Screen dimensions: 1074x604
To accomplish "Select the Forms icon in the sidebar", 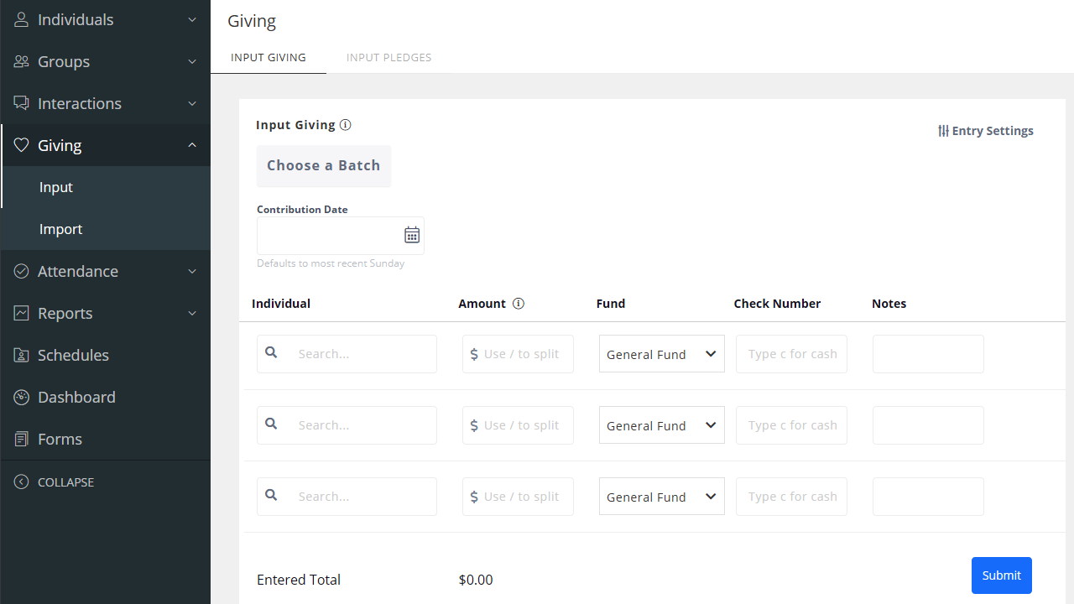I will click(21, 438).
